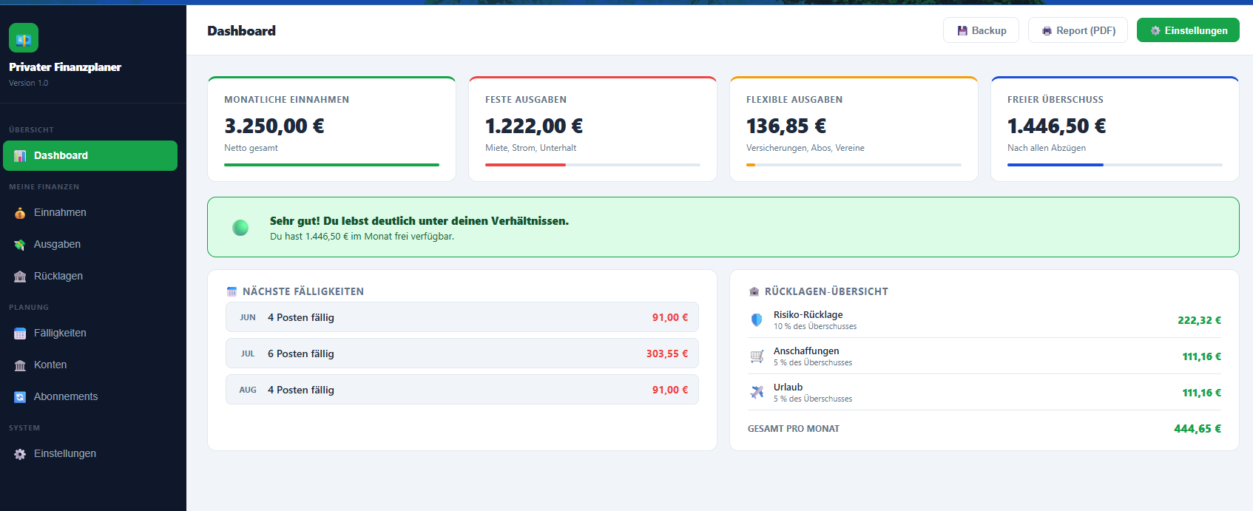Select Konten in the sidebar

(x=90, y=365)
